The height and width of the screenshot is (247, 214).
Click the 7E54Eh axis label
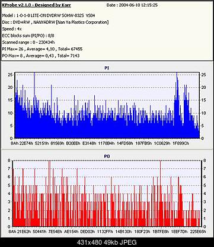[55, 232]
